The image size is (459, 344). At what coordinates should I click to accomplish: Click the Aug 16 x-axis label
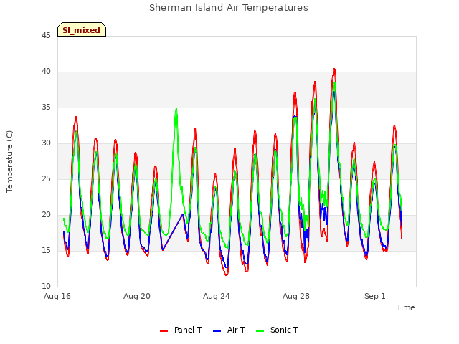[x=57, y=296]
